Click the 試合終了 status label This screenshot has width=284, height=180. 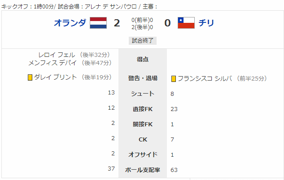click(x=143, y=41)
